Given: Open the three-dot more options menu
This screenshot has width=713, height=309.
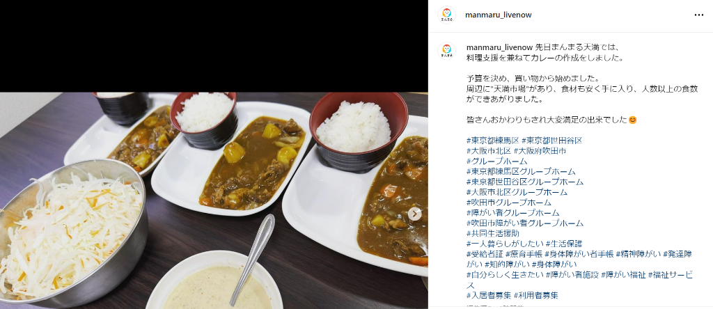Looking at the screenshot, I should click(x=699, y=15).
